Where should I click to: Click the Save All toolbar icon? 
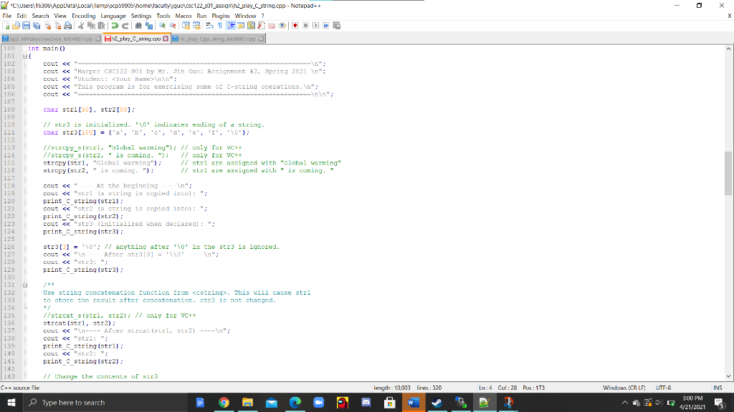tap(37, 26)
